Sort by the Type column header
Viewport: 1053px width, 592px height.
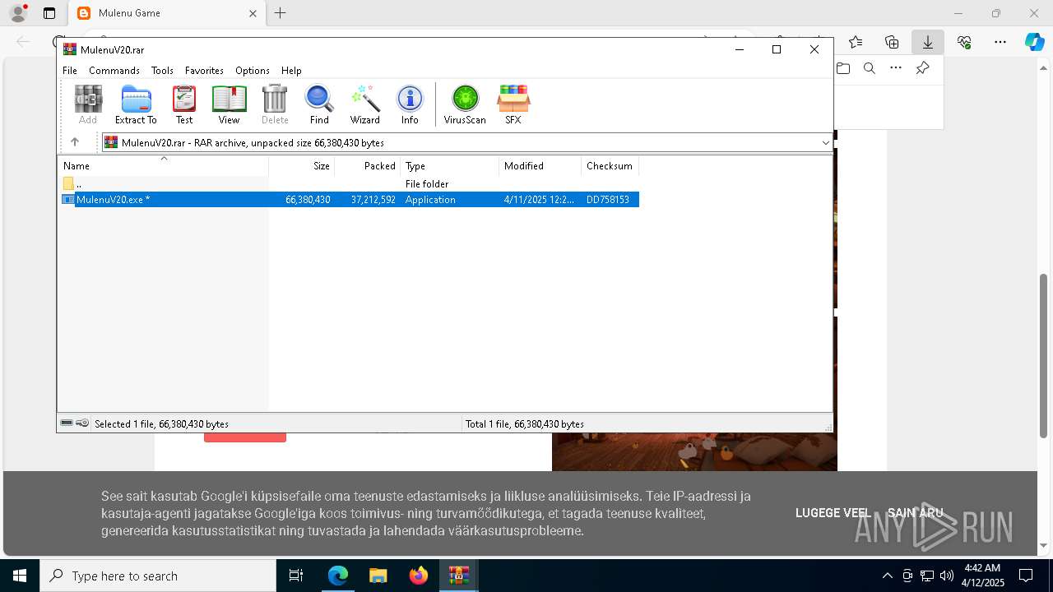pyautogui.click(x=449, y=165)
